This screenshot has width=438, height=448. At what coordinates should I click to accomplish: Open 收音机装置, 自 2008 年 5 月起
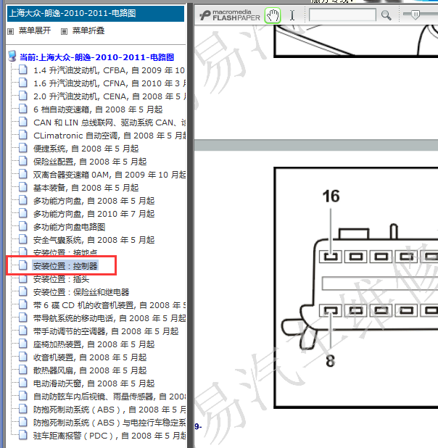click(x=90, y=357)
